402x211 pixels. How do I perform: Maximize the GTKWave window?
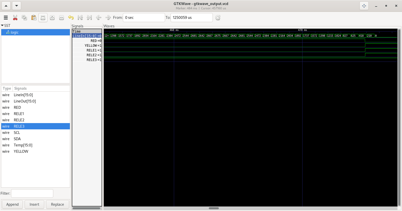point(386,6)
